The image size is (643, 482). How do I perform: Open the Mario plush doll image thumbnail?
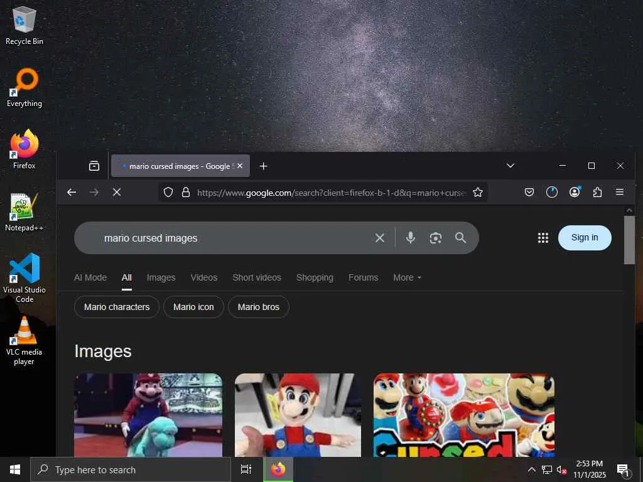tap(298, 415)
